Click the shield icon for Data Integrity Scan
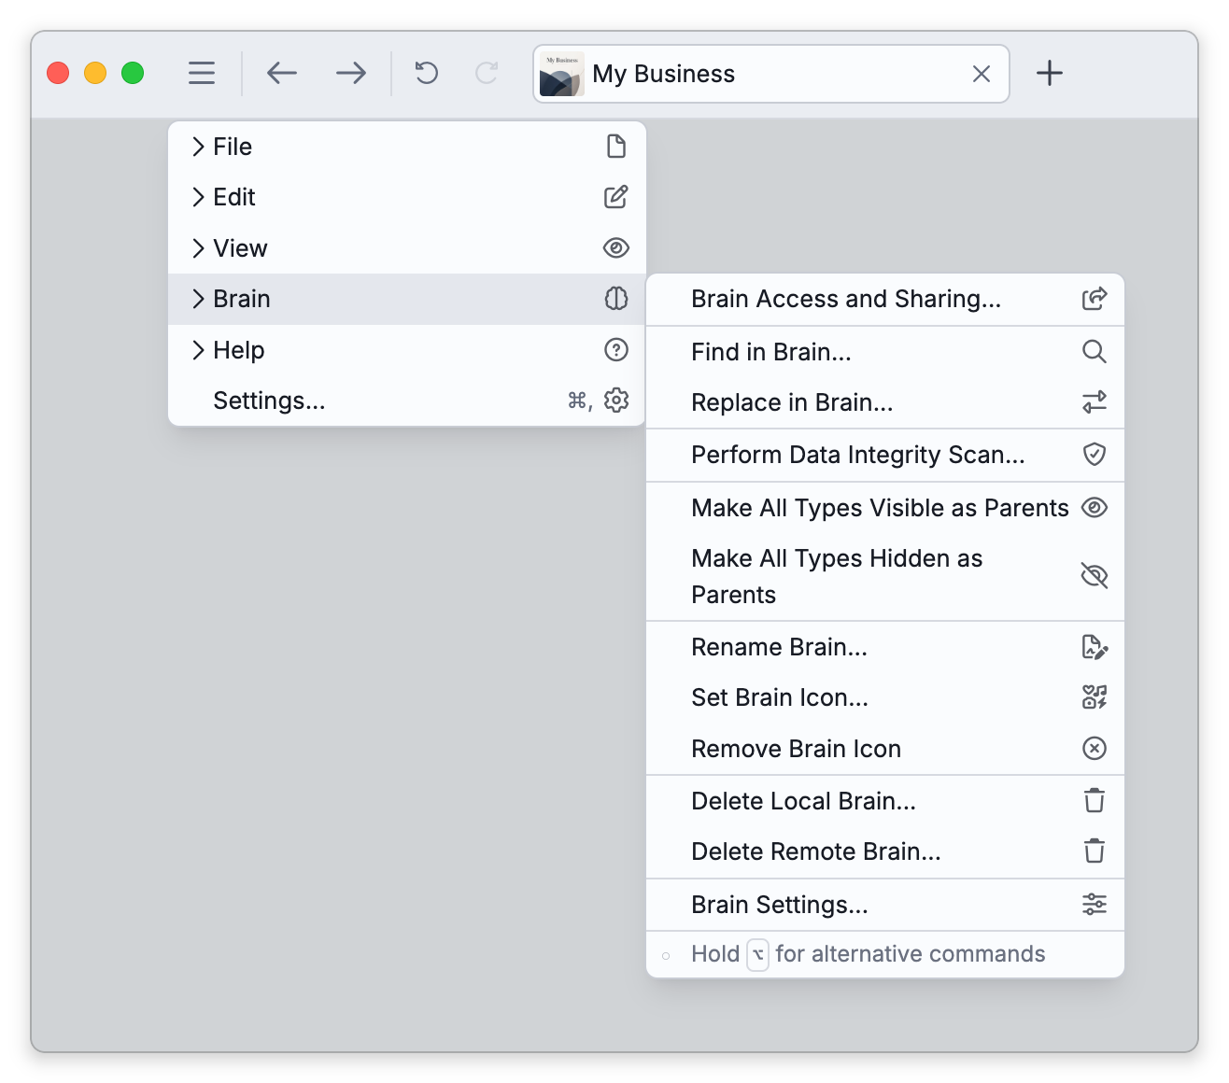Viewport: 1229px width, 1083px height. 1095,454
